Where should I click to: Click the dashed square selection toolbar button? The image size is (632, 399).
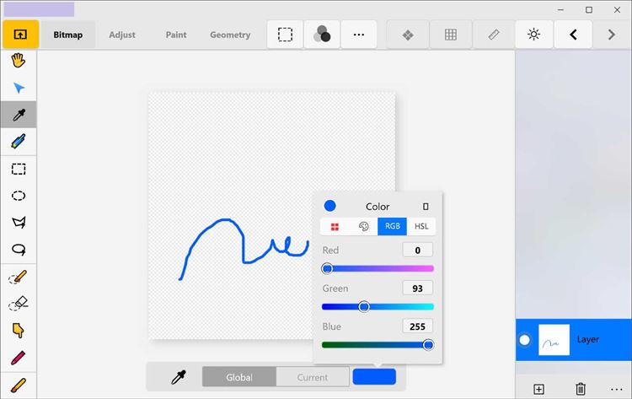(x=285, y=35)
